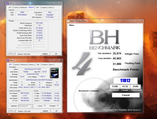
Task: Click the Max TDP 133 W field
Action: 44,72
